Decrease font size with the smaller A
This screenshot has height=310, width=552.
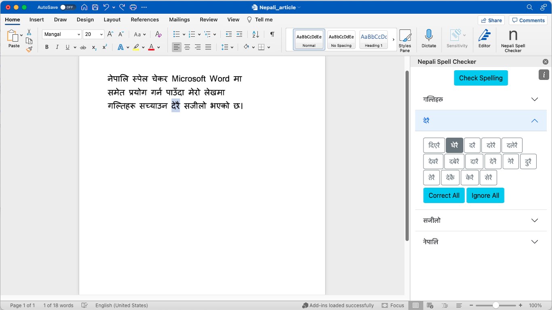click(x=121, y=34)
